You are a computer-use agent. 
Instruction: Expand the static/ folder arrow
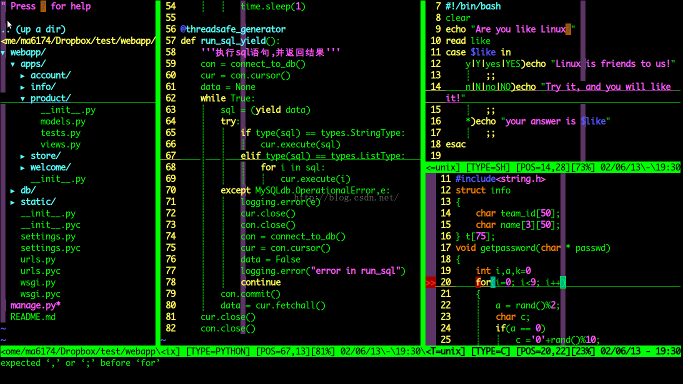pyautogui.click(x=13, y=202)
